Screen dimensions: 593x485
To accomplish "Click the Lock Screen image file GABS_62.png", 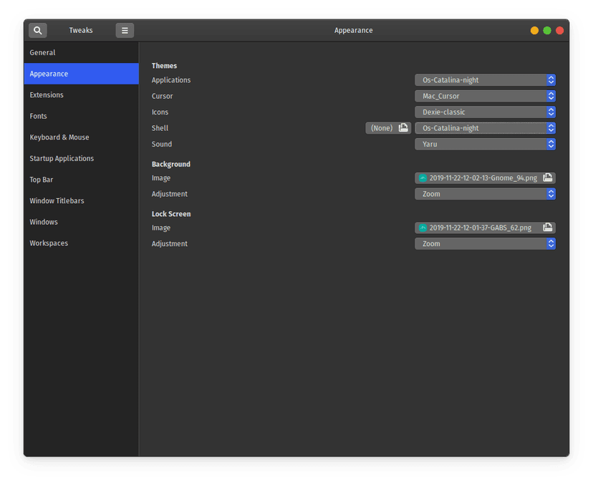I will point(486,227).
